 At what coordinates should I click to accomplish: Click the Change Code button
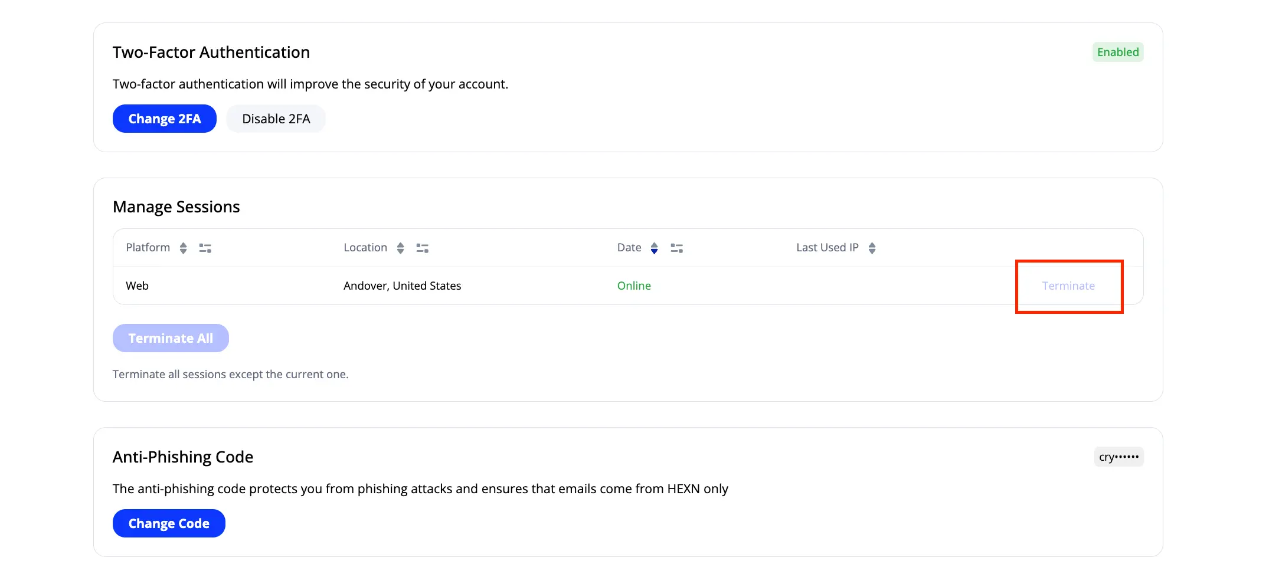click(169, 523)
